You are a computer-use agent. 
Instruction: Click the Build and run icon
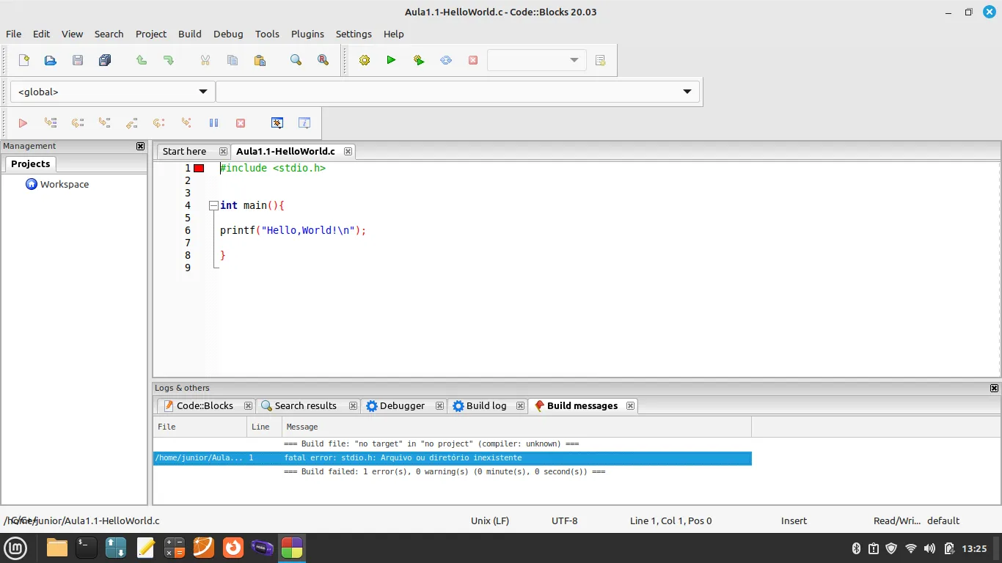(419, 60)
